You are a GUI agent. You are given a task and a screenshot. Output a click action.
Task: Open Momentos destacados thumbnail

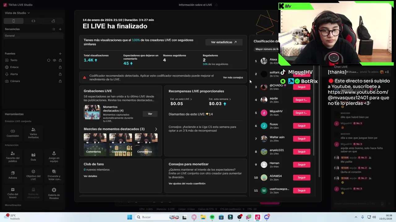click(92, 112)
